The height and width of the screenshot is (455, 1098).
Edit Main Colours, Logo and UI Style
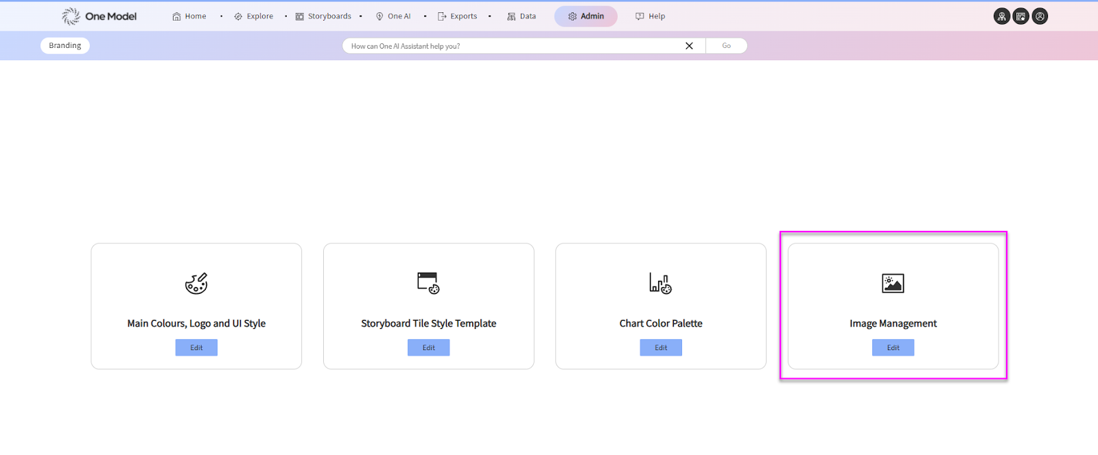[x=196, y=348]
